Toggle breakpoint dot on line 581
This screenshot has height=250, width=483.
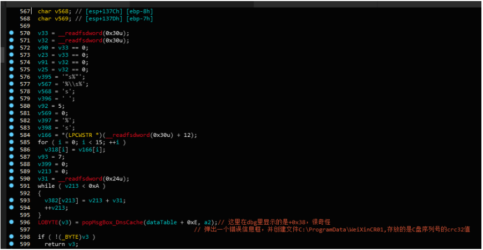click(x=11, y=113)
